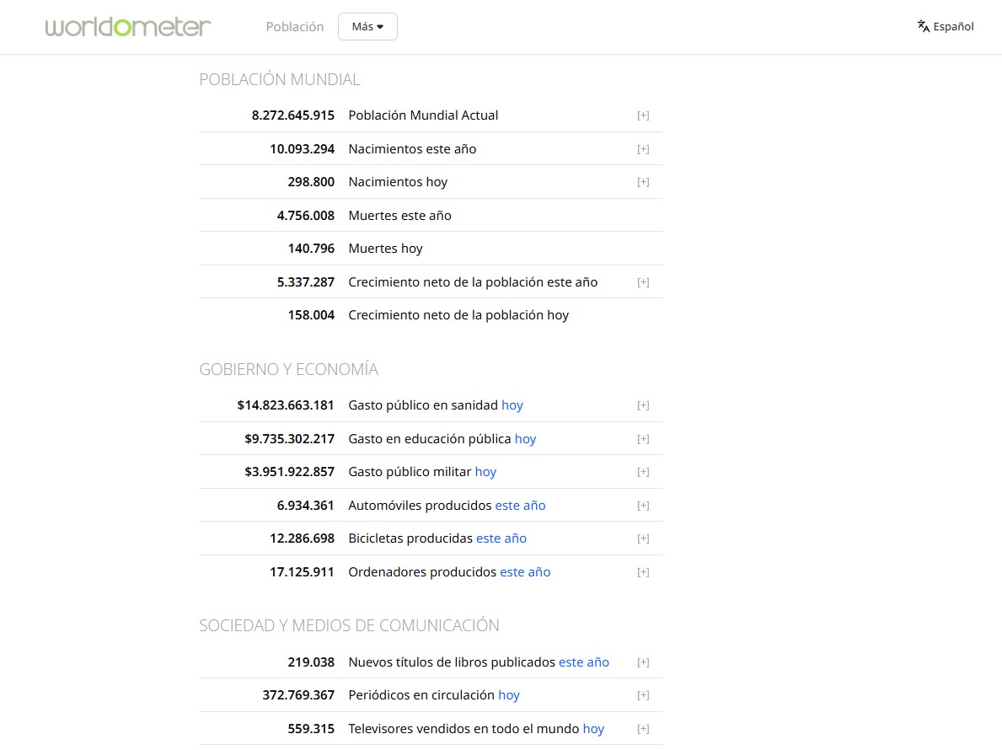
Task: Expand details for Población Mundial Actual
Action: tap(643, 115)
